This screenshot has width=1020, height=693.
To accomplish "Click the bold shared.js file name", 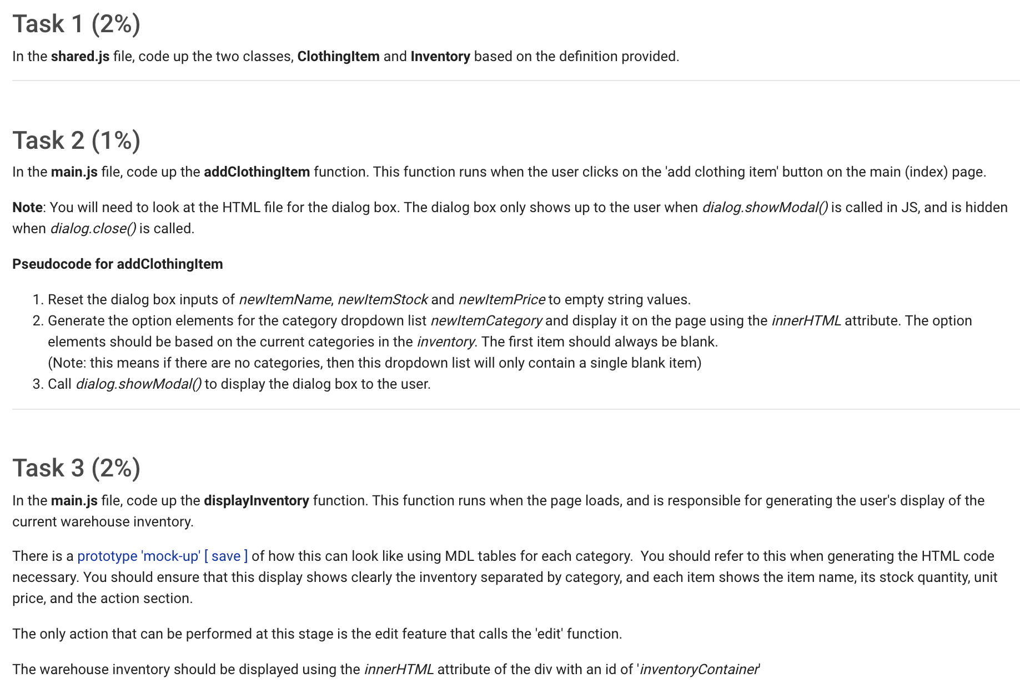I will click(x=81, y=56).
